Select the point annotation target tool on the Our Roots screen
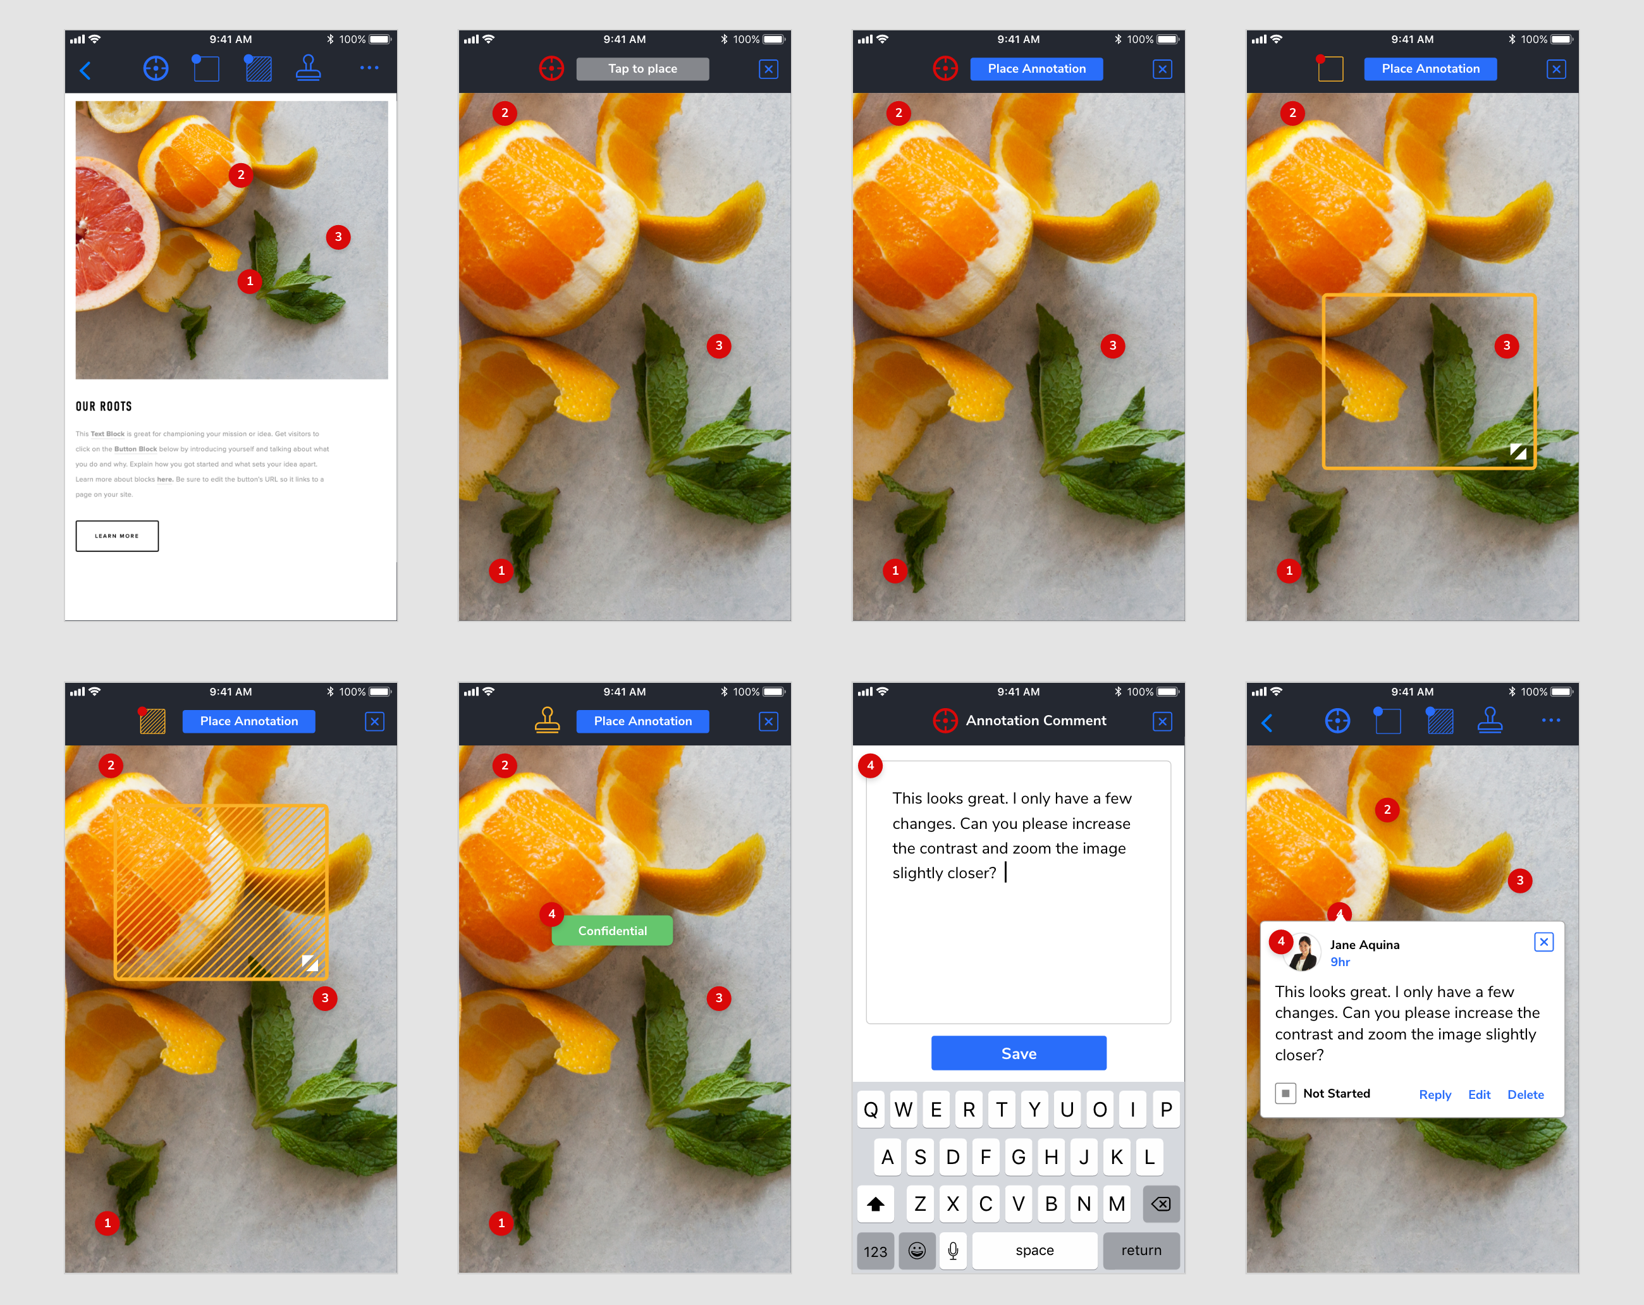 [x=156, y=69]
